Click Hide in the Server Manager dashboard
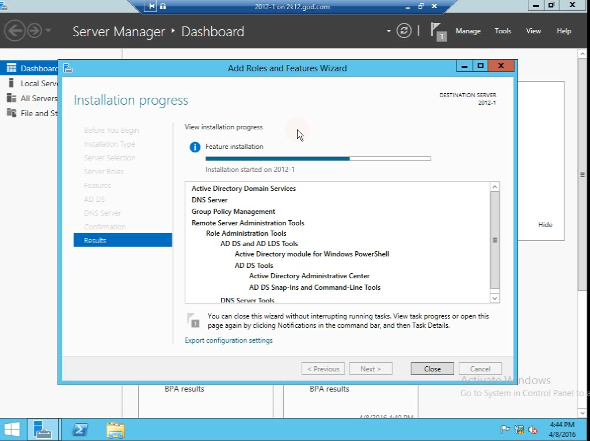The height and width of the screenshot is (441, 590). 545,225
